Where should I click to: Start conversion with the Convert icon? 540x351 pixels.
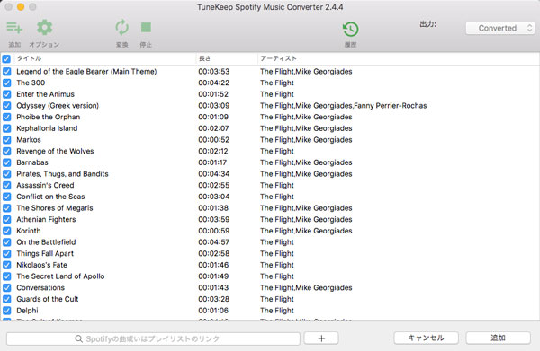[x=121, y=28]
